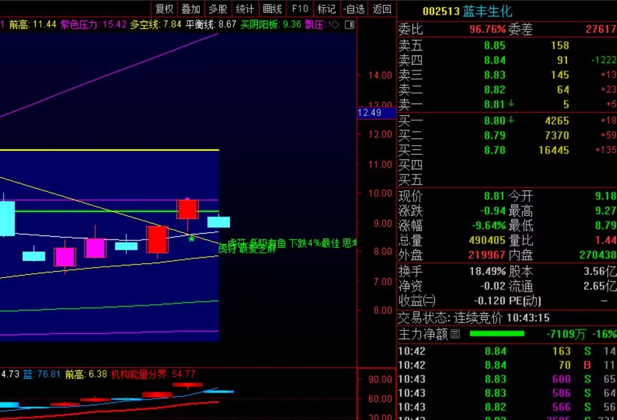Open the 统计 statistics tool

[x=245, y=9]
